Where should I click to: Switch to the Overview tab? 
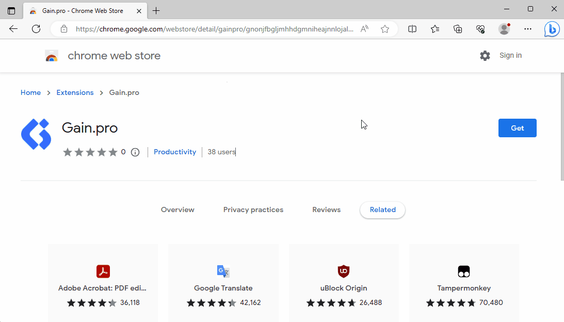click(178, 210)
